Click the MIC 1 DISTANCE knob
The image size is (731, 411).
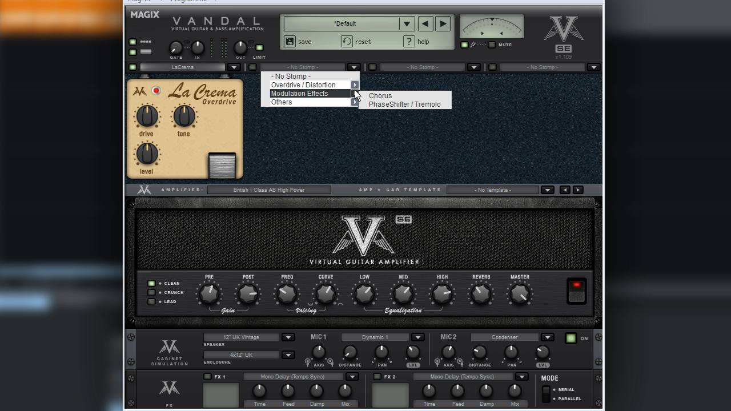tap(350, 352)
